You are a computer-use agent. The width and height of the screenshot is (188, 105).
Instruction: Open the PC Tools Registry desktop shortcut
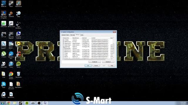coord(4,45)
